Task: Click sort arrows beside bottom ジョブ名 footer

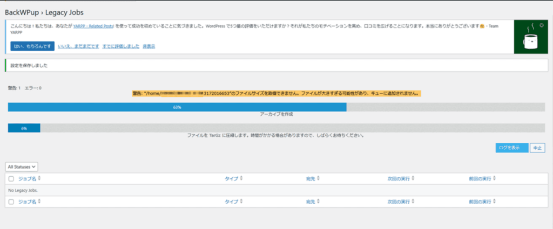Action: pos(39,202)
